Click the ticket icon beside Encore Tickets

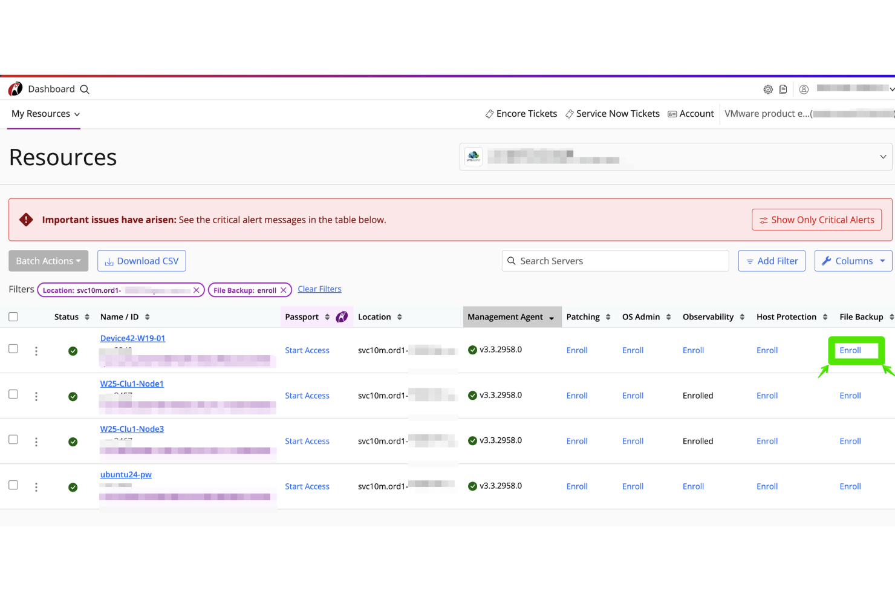[x=489, y=113]
